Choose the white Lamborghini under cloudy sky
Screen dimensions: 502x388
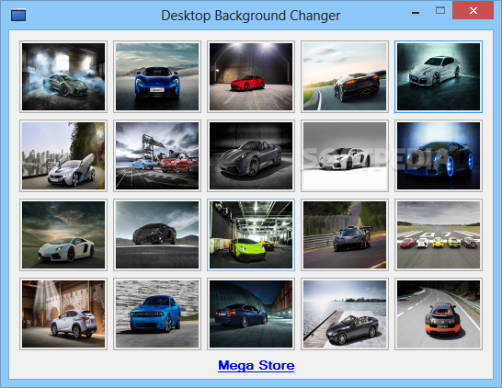pyautogui.click(x=63, y=235)
